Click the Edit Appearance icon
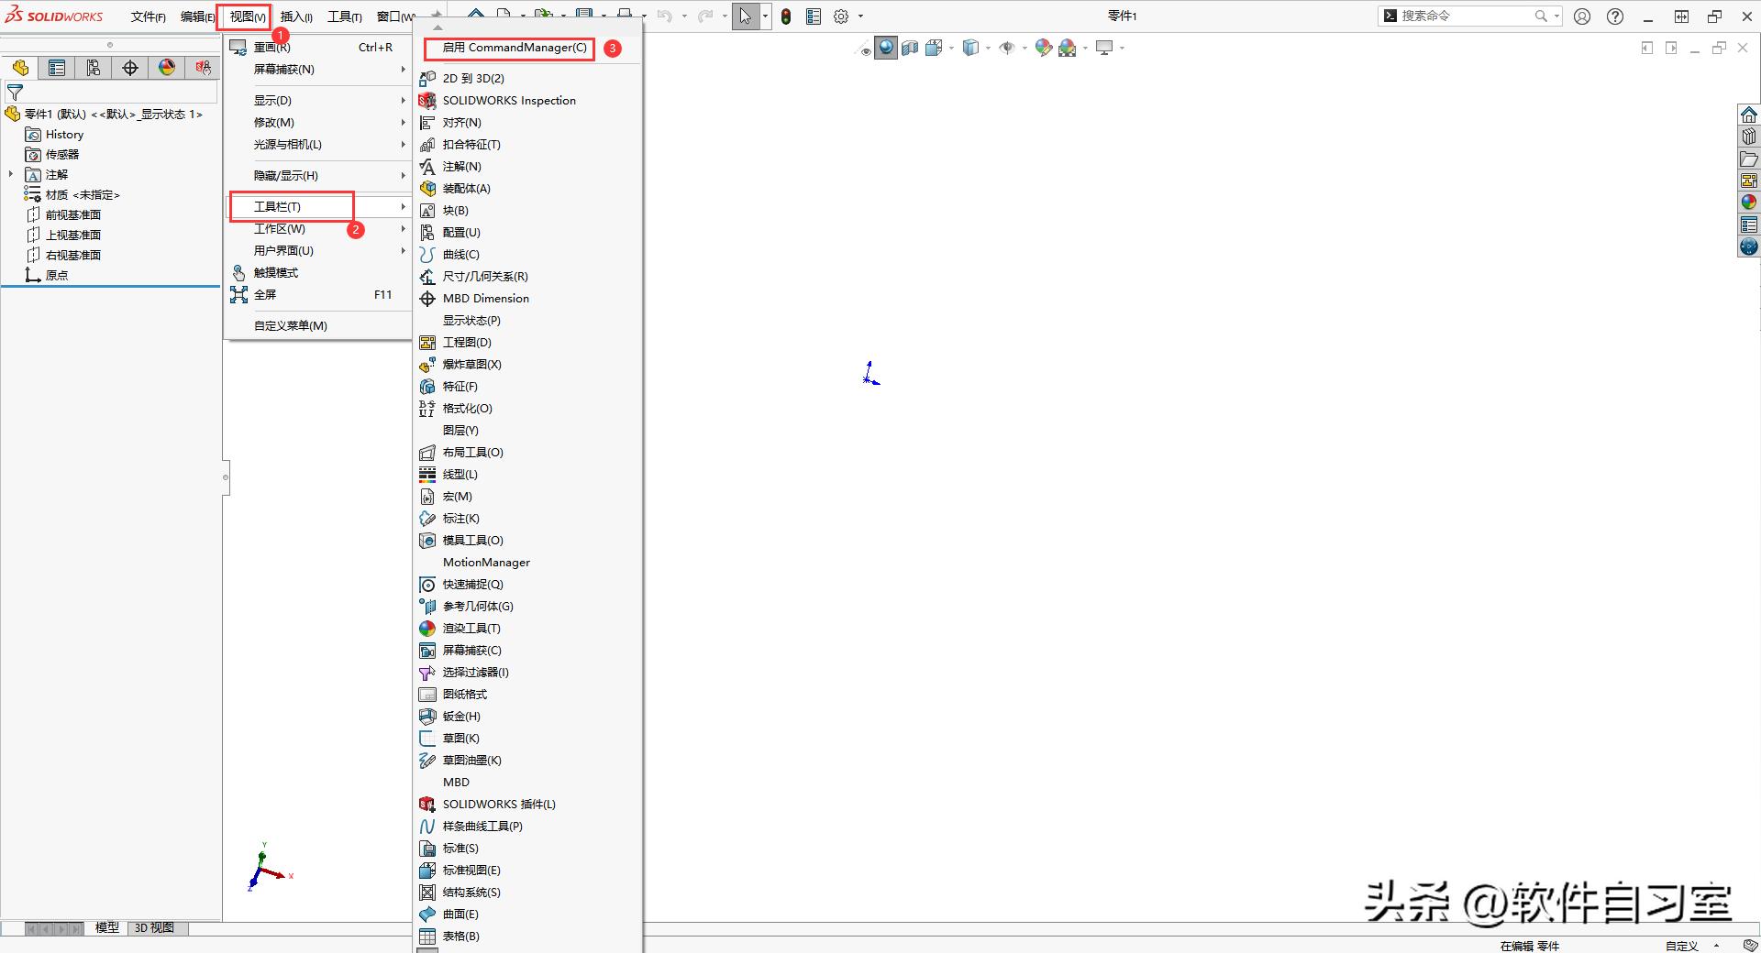1761x953 pixels. pos(1043,49)
